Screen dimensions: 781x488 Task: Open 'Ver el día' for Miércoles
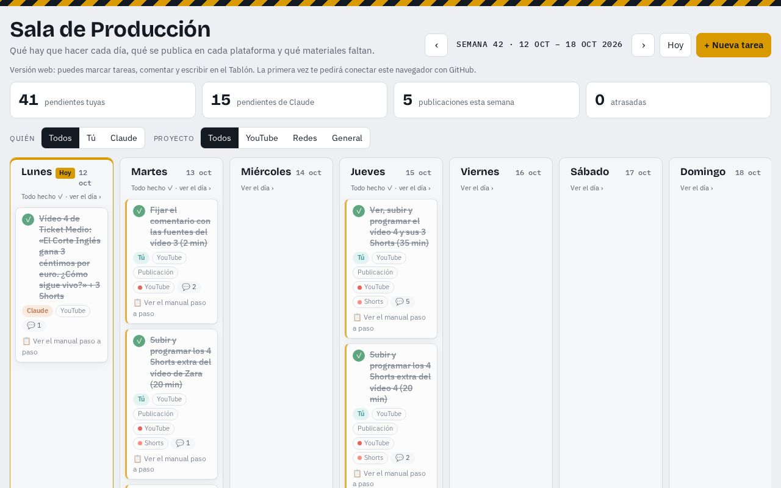[257, 188]
